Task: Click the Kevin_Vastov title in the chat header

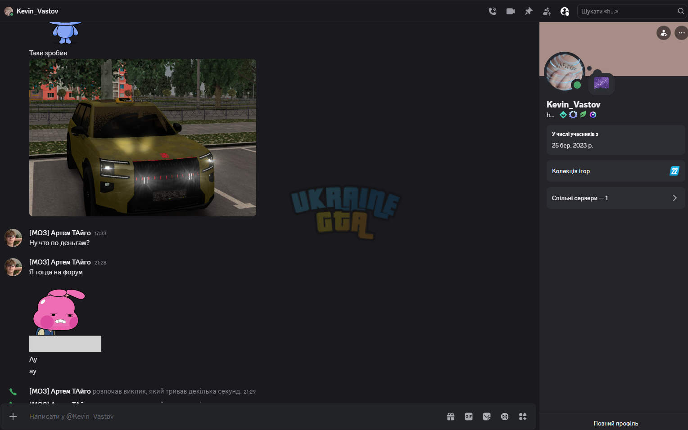Action: 37,11
